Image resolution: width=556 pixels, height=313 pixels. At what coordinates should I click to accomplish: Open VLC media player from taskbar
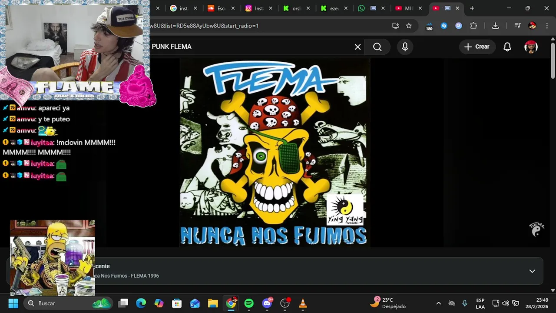(x=303, y=303)
